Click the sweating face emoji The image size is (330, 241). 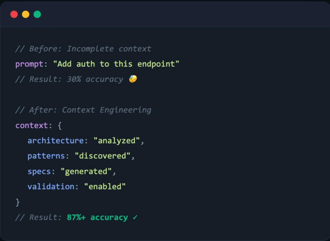point(132,79)
